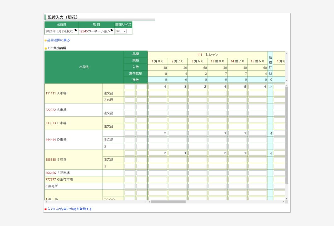This screenshot has height=226, width=334.
Task: Click the 14 優70 grade column header
Action: pos(238,61)
